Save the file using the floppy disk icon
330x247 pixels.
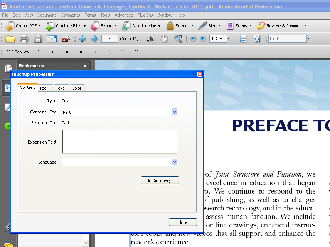click(x=38, y=39)
